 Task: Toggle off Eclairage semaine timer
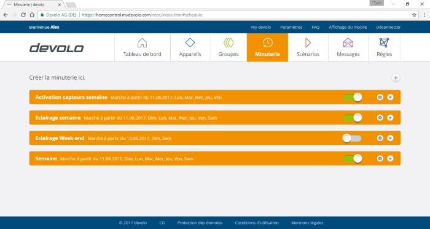coord(353,117)
